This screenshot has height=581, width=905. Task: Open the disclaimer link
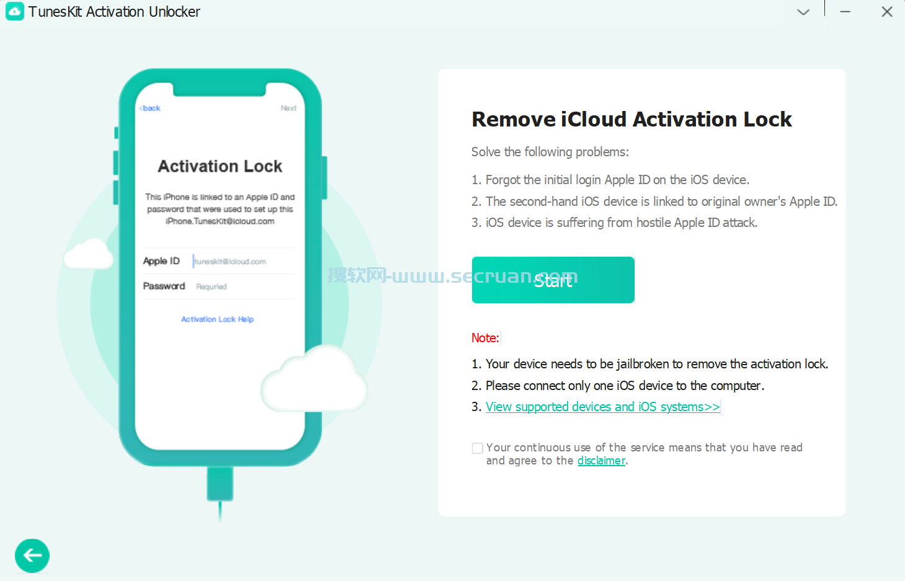601,461
